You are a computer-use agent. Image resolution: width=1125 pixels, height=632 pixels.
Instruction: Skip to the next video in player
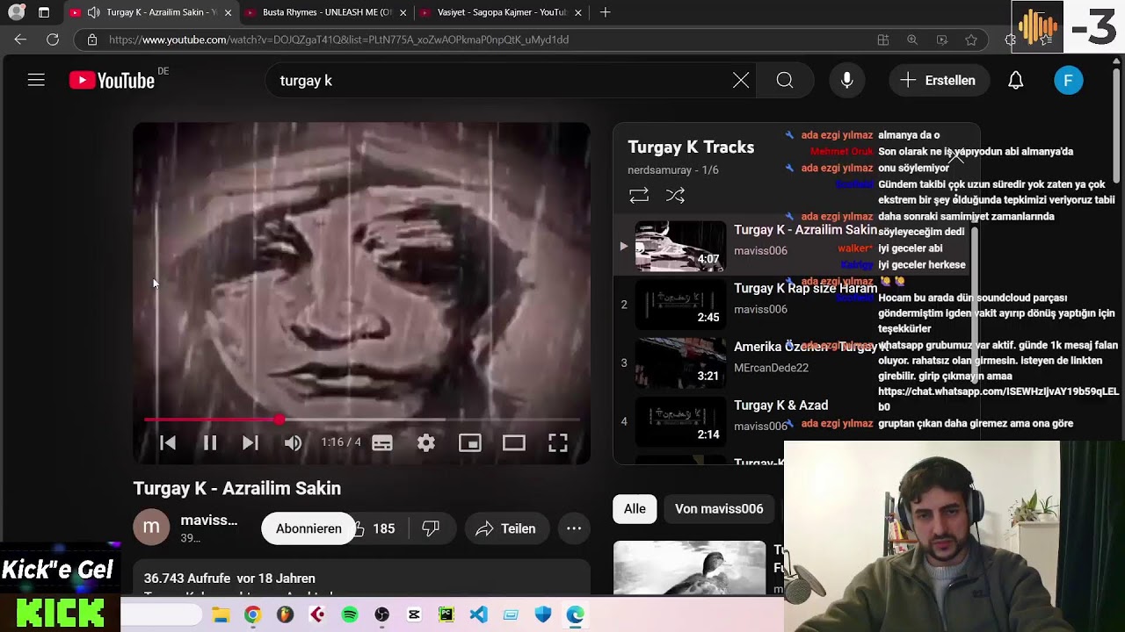[x=250, y=442]
